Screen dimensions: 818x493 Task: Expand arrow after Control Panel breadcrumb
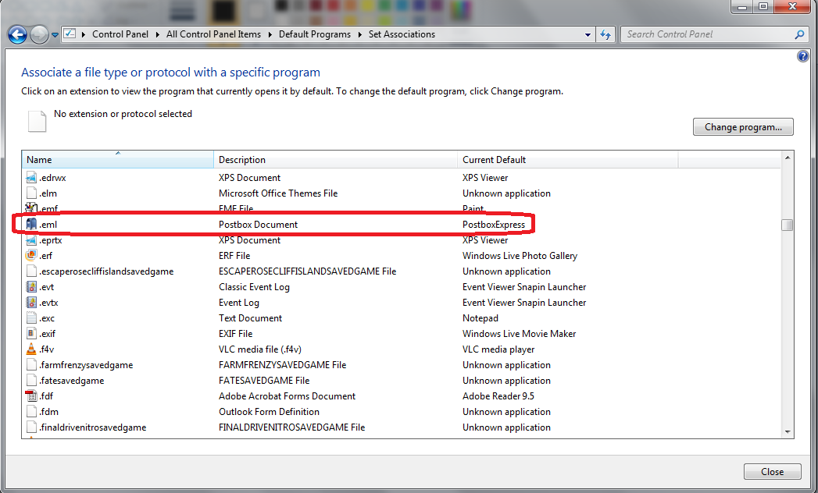[157, 34]
